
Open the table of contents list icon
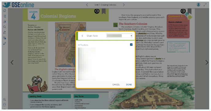click(x=5, y=16)
